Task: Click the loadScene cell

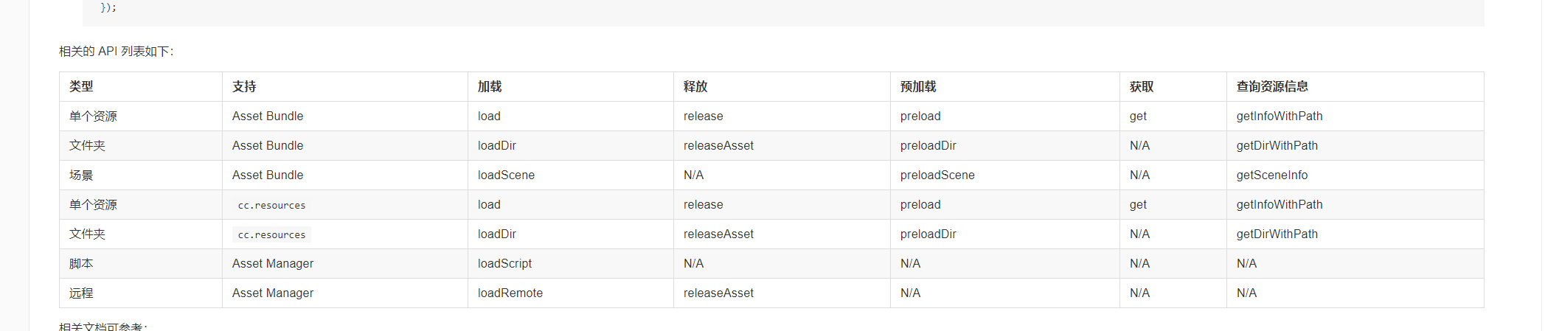Action: pyautogui.click(x=506, y=175)
